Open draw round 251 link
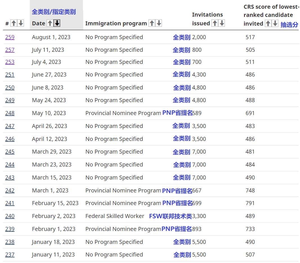300x263 pixels. [x=10, y=75]
